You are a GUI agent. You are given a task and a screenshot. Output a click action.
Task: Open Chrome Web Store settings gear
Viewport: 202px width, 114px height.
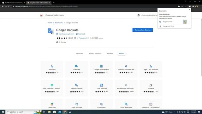click(x=139, y=15)
